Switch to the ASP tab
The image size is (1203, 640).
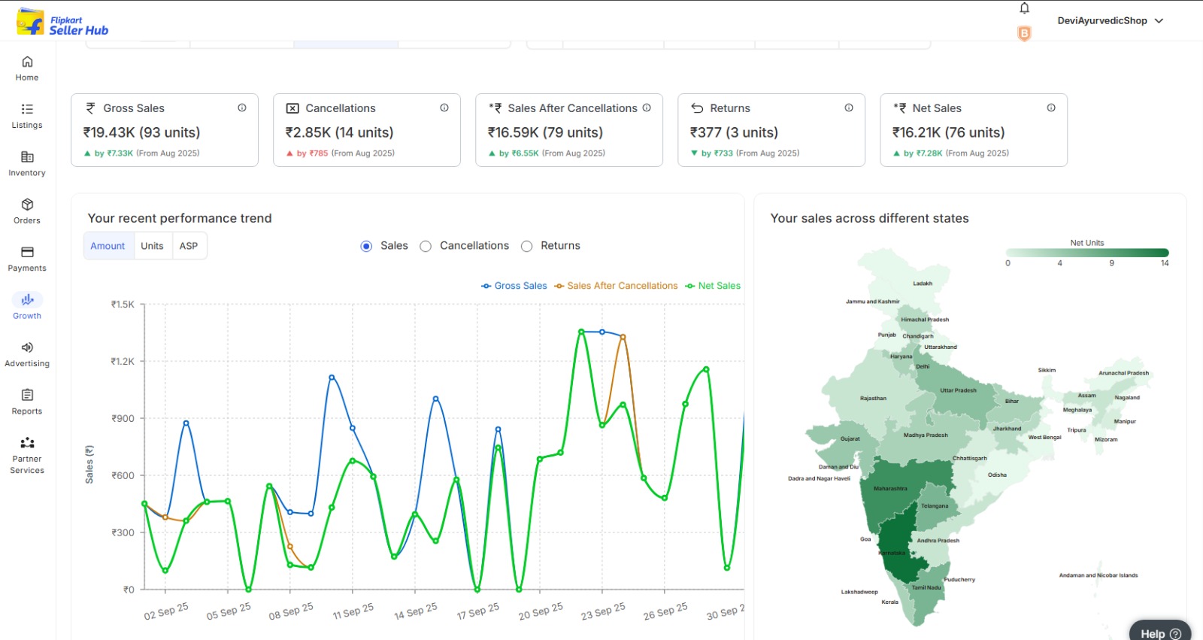(x=189, y=246)
